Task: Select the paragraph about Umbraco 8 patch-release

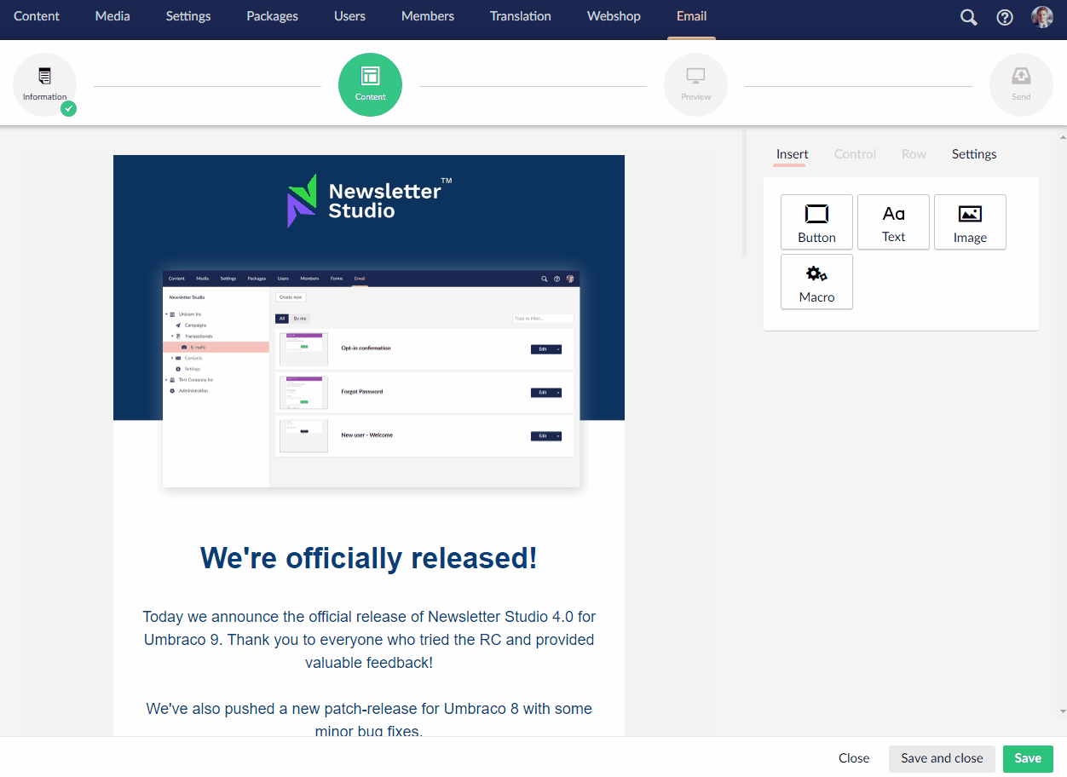Action: 369,720
